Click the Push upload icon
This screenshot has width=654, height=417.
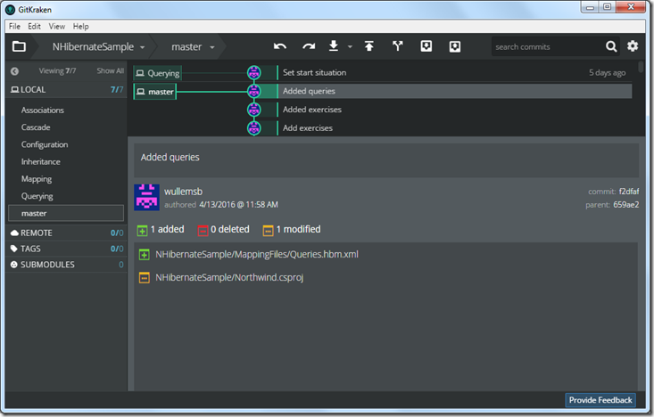(x=369, y=45)
